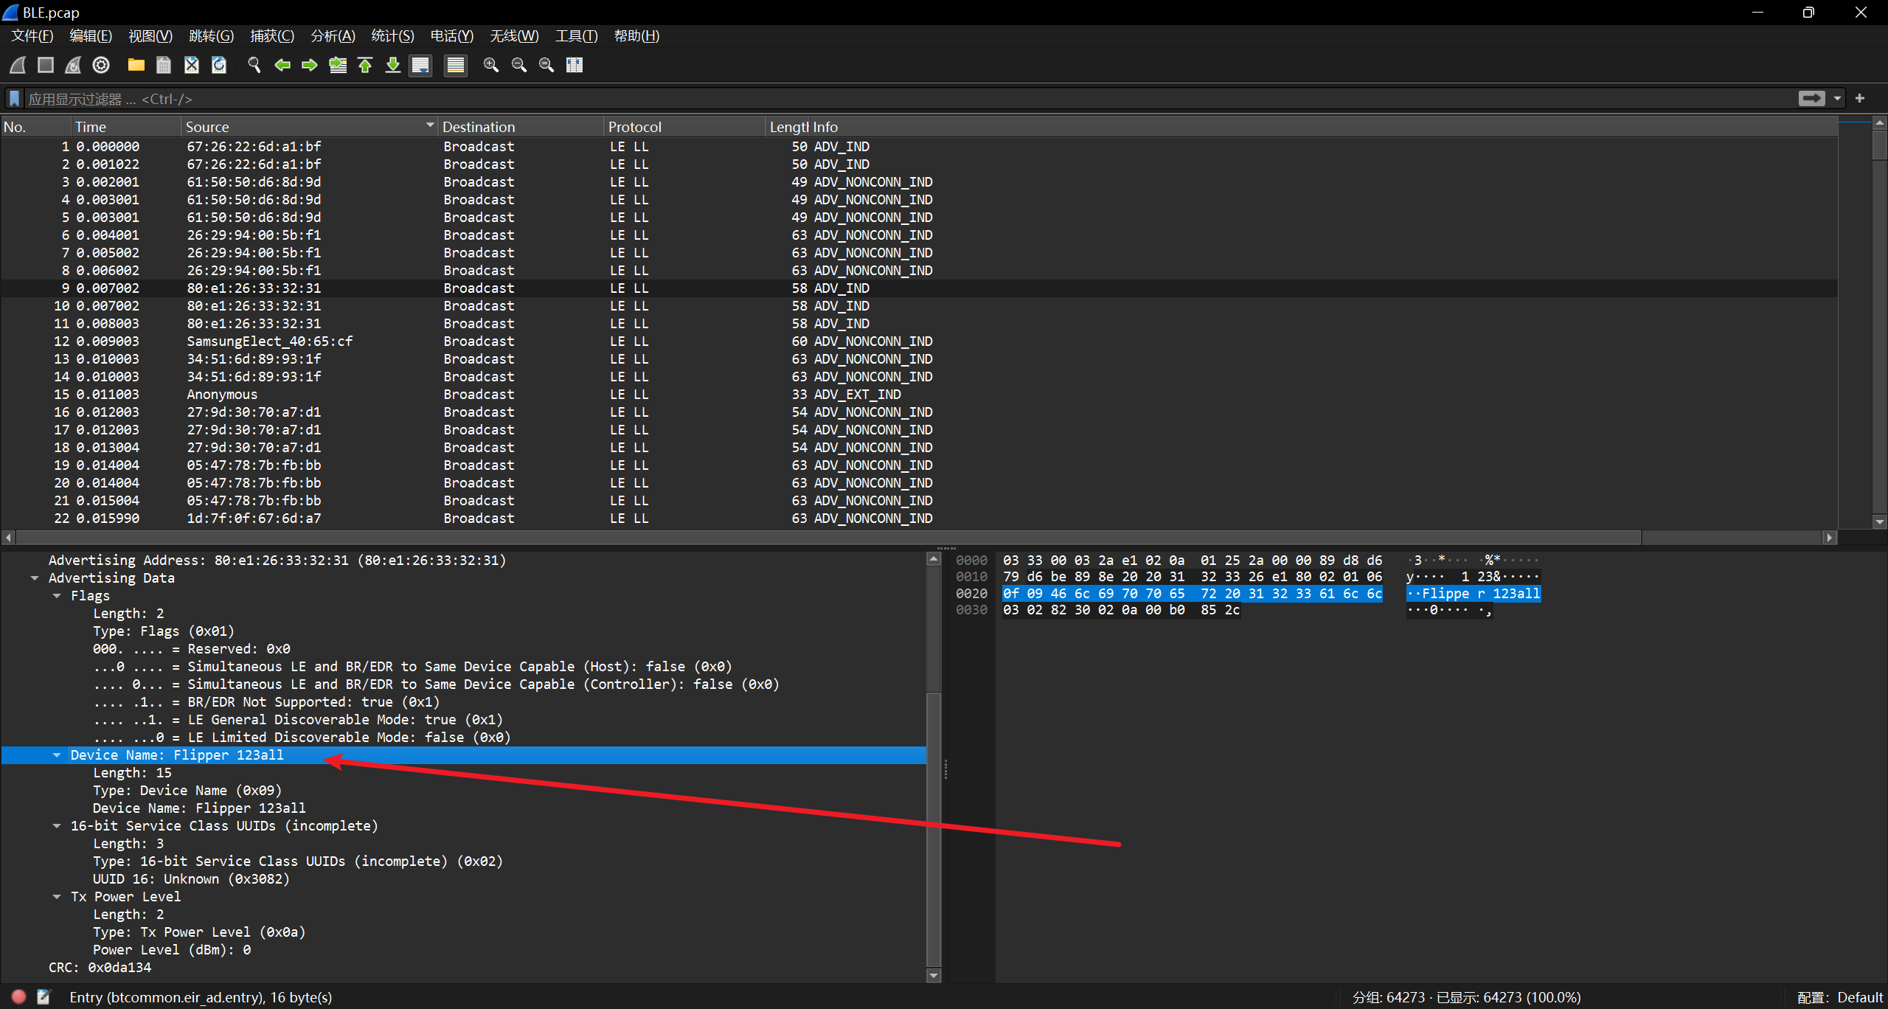The image size is (1888, 1009).
Task: Collapse the Tx Power Level tree node
Action: [57, 896]
